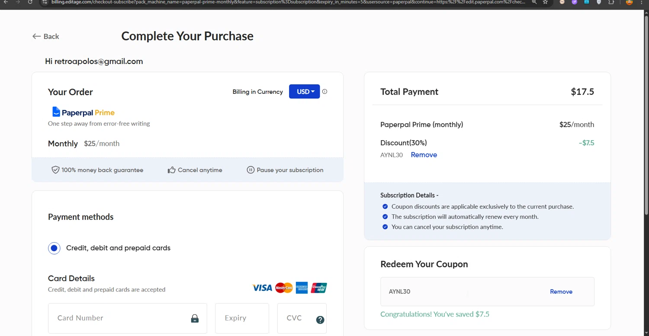
Task: Click the money back guarantee shield icon
Action: (55, 170)
